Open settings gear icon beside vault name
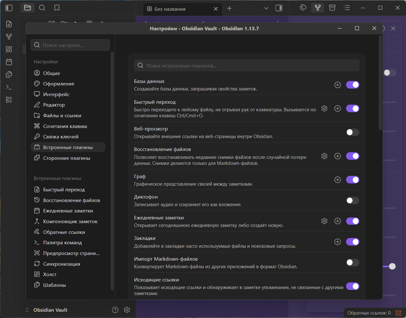 [x=127, y=310]
